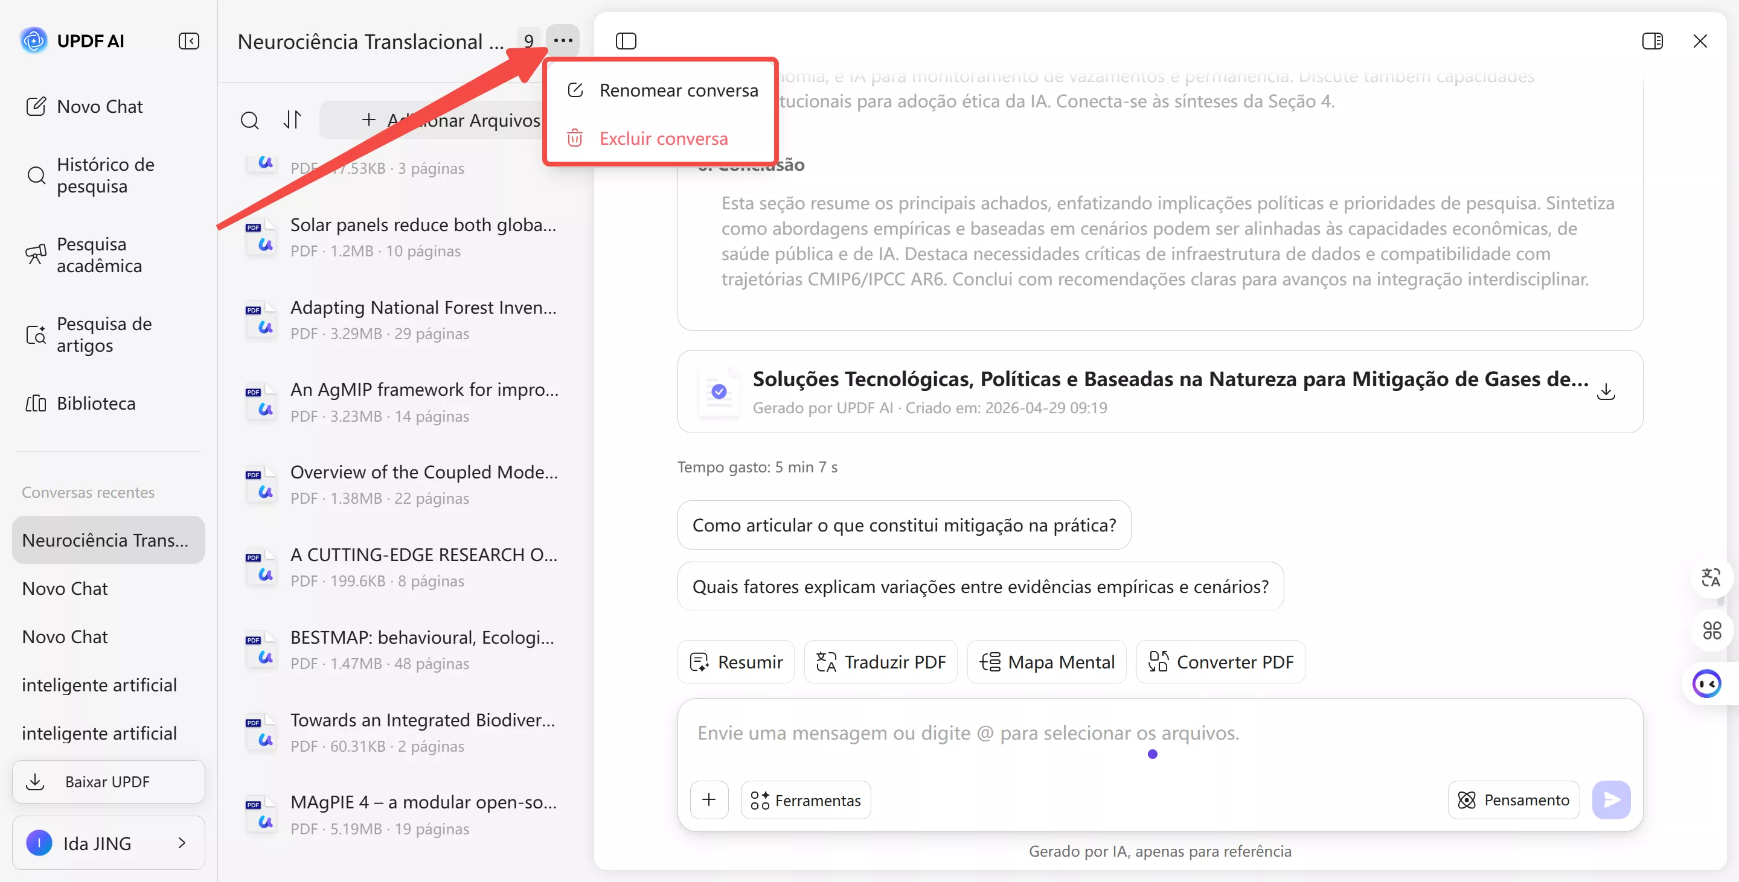
Task: Select Towards an Integrated Biodiver... PDF
Action: pos(405,732)
